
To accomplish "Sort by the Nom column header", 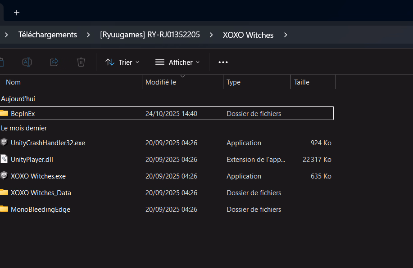I will [x=14, y=82].
